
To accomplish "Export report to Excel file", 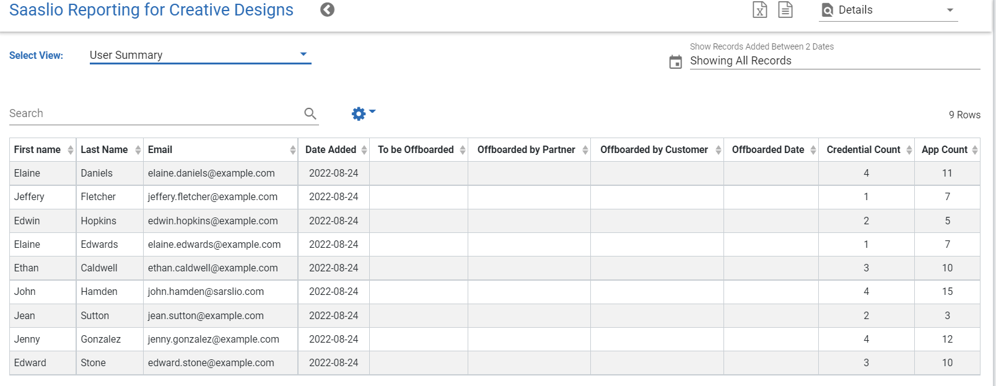I will (759, 10).
